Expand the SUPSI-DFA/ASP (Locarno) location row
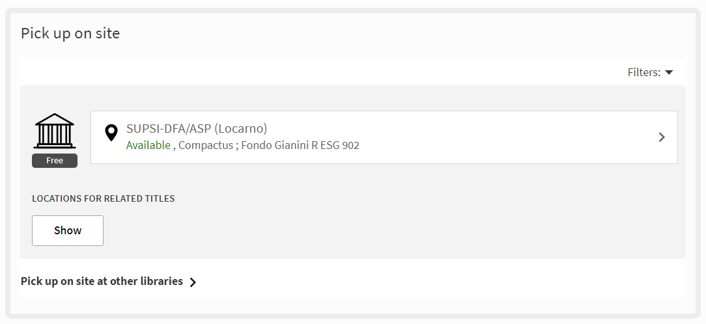 point(384,137)
